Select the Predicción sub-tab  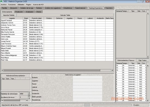tap(19, 12)
